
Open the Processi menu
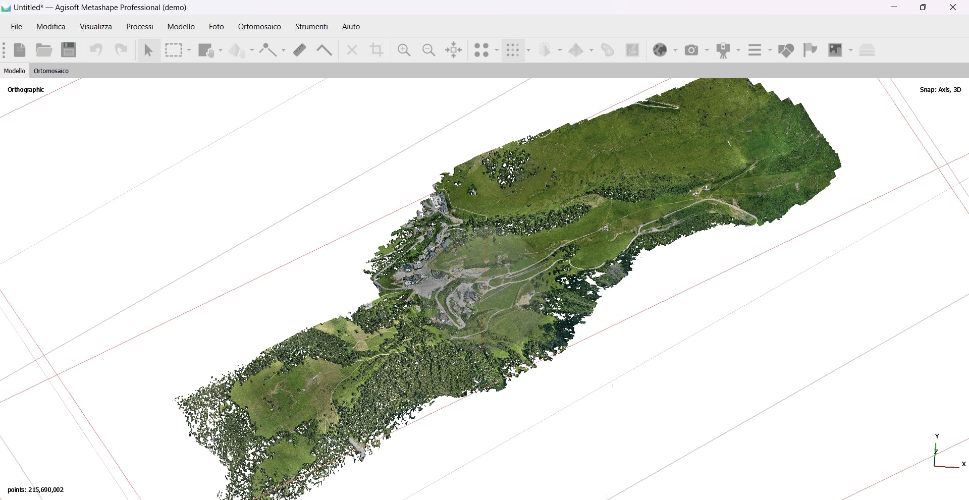tap(139, 27)
